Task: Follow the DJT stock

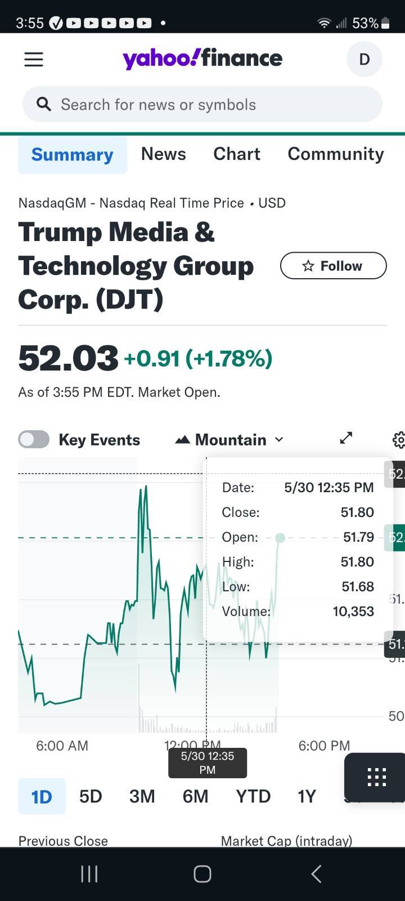Action: pos(333,266)
